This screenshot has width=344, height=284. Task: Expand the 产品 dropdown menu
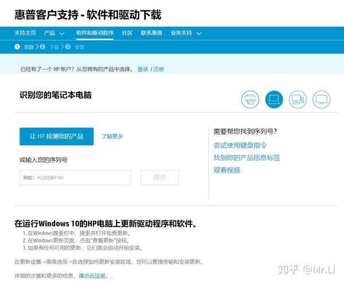point(54,33)
